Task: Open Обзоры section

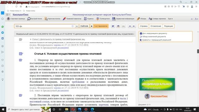Action: [141, 19]
